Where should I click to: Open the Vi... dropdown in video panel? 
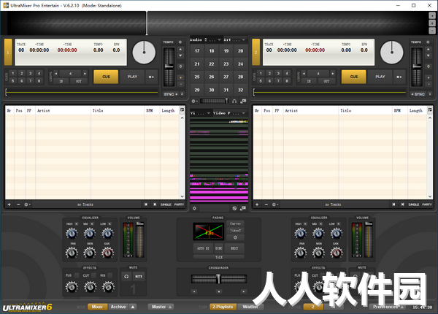(x=200, y=113)
